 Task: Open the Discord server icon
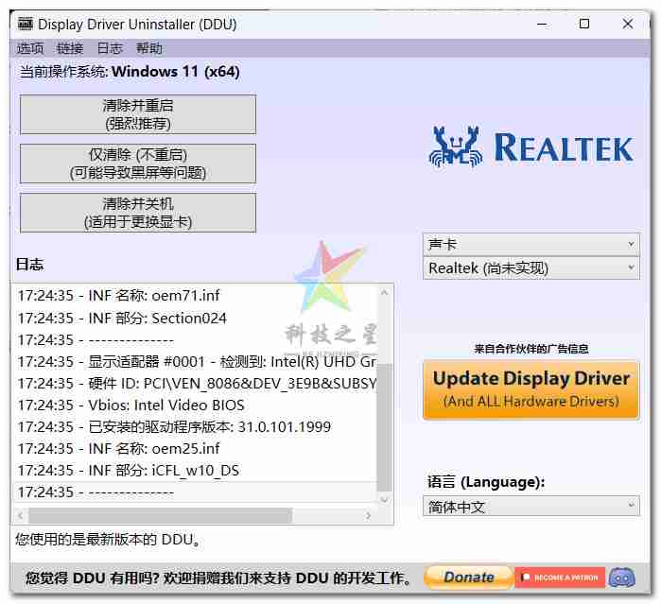(621, 577)
